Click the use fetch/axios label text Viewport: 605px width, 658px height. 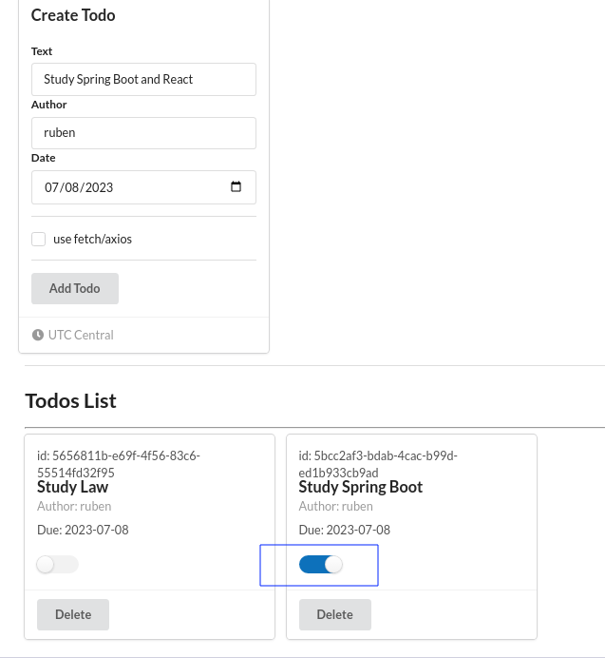[x=92, y=240]
